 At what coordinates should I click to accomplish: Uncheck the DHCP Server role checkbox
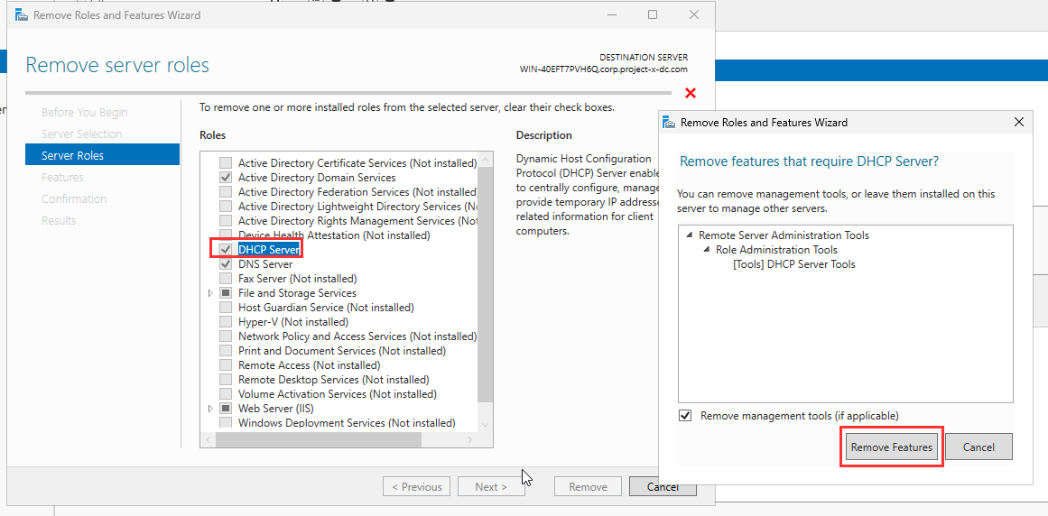pyautogui.click(x=226, y=250)
